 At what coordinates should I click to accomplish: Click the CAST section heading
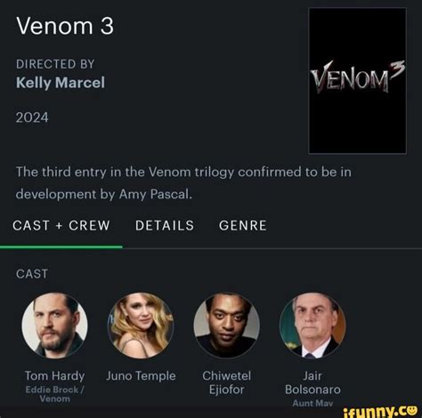point(32,274)
